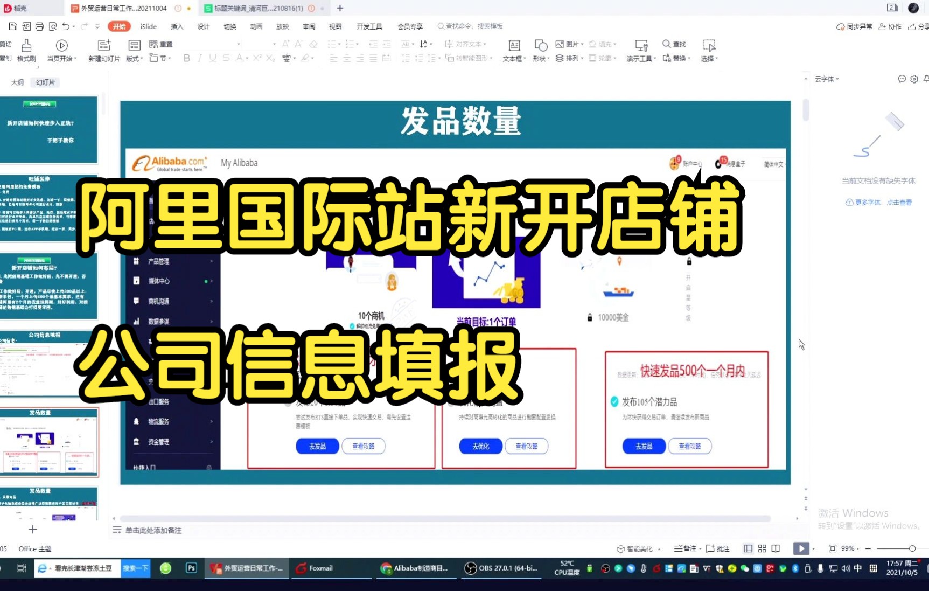
Task: Switch to reading view book icon
Action: click(x=776, y=548)
